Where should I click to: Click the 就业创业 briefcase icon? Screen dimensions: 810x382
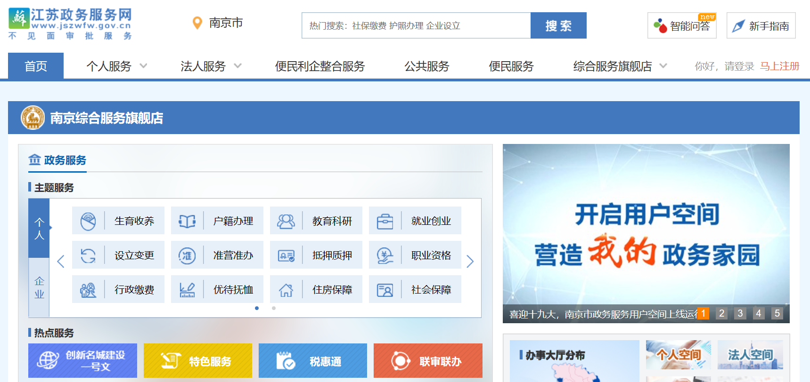pyautogui.click(x=385, y=221)
